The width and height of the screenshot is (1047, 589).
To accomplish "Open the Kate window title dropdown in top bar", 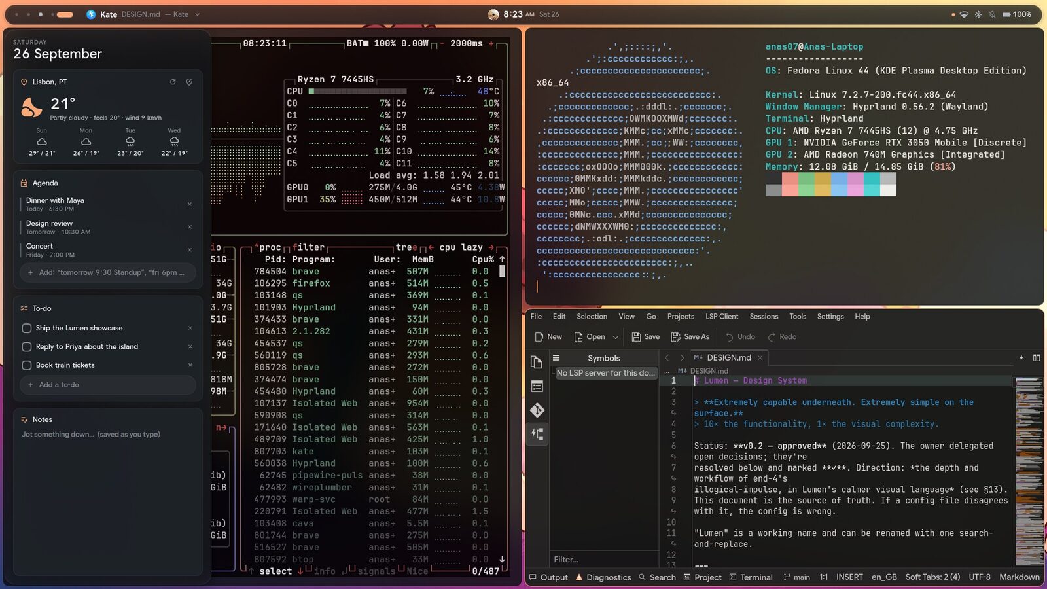I will point(197,14).
